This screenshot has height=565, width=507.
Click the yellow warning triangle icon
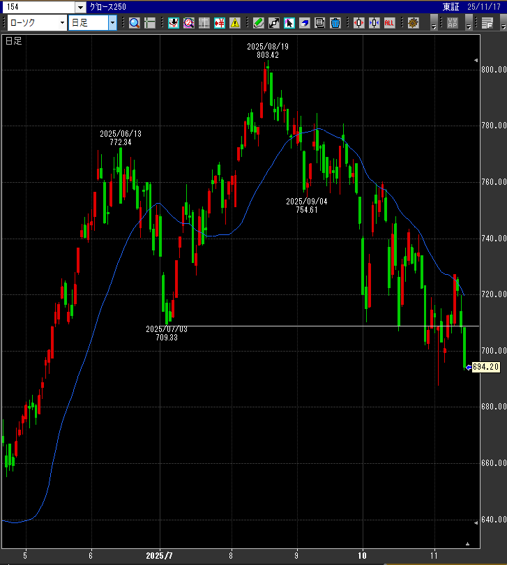click(x=235, y=23)
